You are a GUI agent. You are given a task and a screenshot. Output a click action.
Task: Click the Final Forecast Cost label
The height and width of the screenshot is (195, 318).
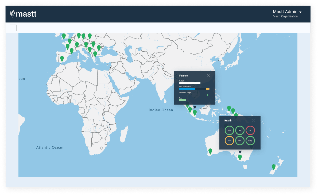185,87
